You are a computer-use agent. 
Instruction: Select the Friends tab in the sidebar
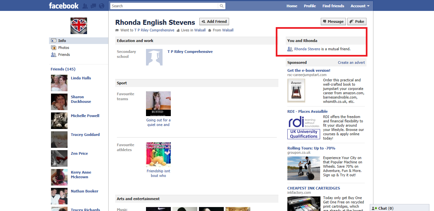pyautogui.click(x=79, y=55)
